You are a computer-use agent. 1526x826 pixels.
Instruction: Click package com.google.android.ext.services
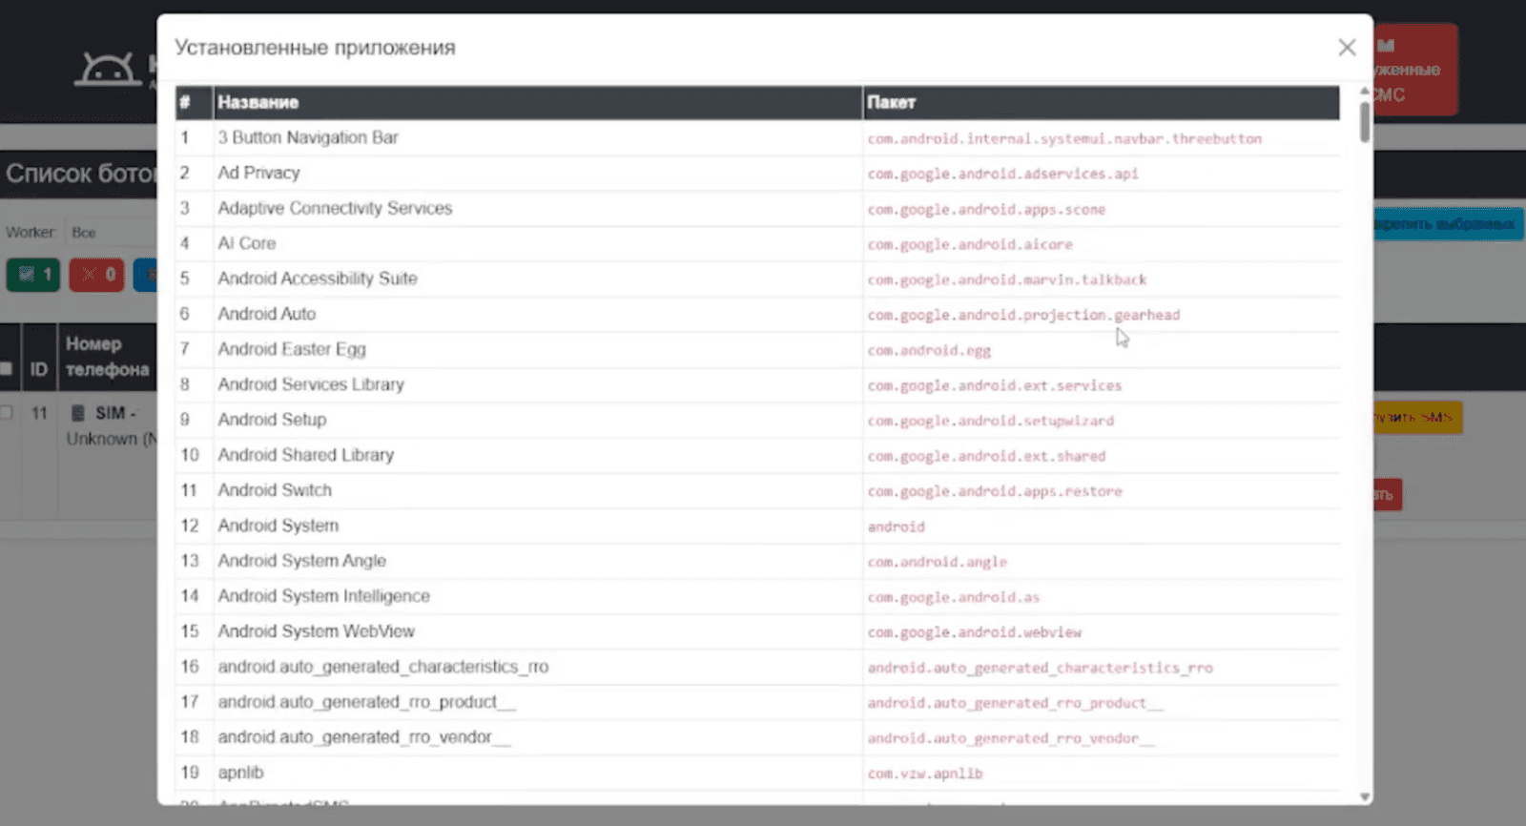(995, 386)
